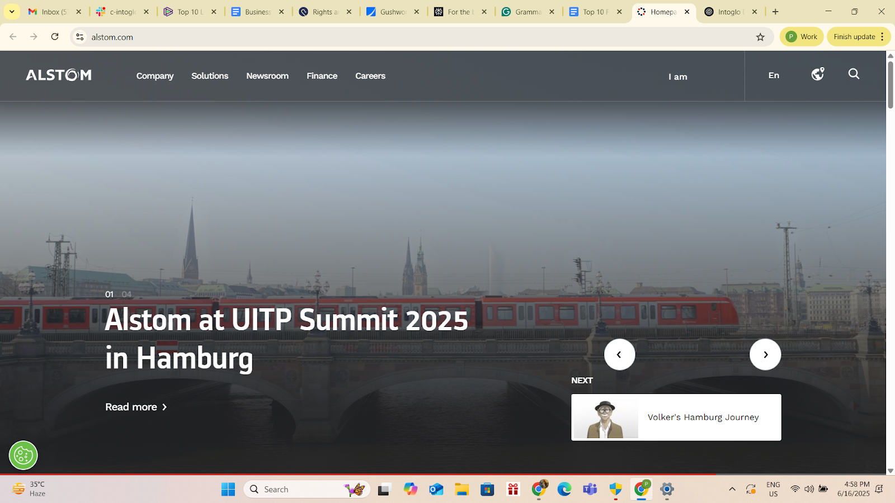
Task: Click scrollbar down arrow
Action: (x=891, y=471)
